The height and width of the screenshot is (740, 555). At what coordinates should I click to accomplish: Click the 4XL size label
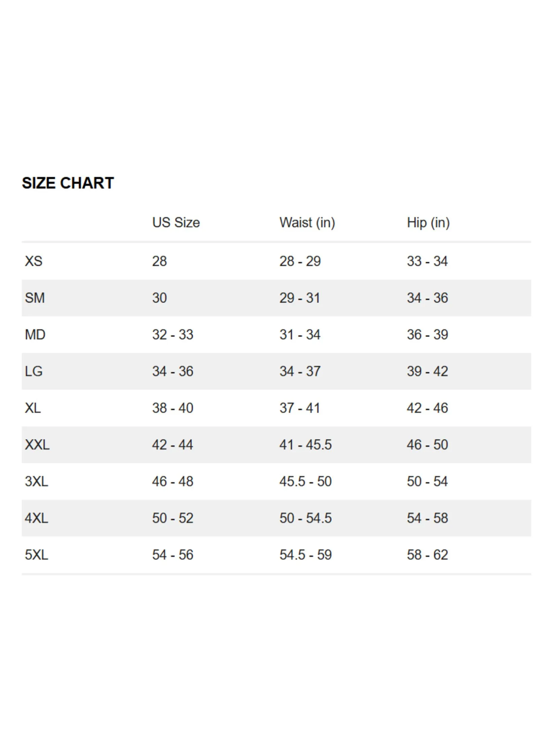click(36, 518)
